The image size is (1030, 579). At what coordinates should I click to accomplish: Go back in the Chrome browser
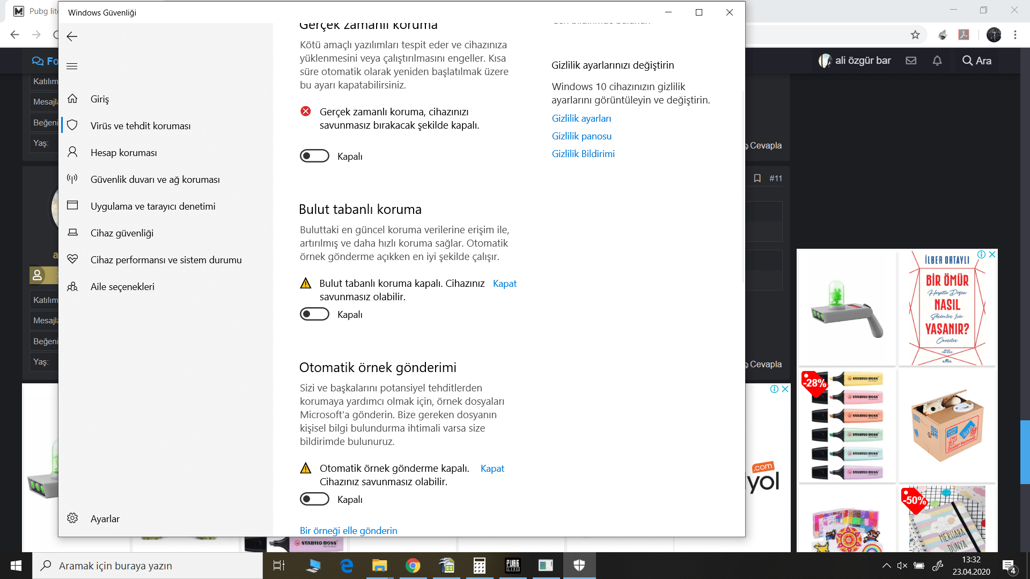[14, 35]
